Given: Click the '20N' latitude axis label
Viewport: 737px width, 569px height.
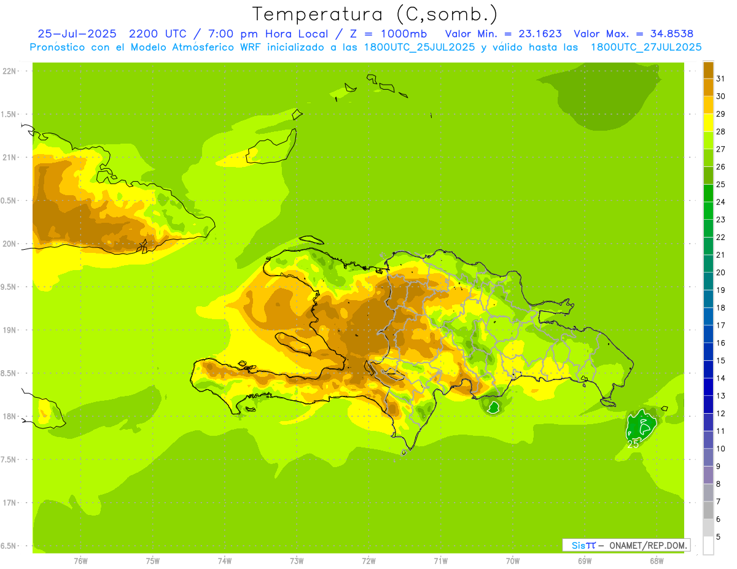Looking at the screenshot, I should (x=9, y=244).
